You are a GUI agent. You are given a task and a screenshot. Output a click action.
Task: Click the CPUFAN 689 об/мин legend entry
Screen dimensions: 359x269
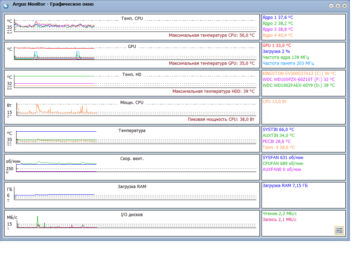click(x=283, y=164)
